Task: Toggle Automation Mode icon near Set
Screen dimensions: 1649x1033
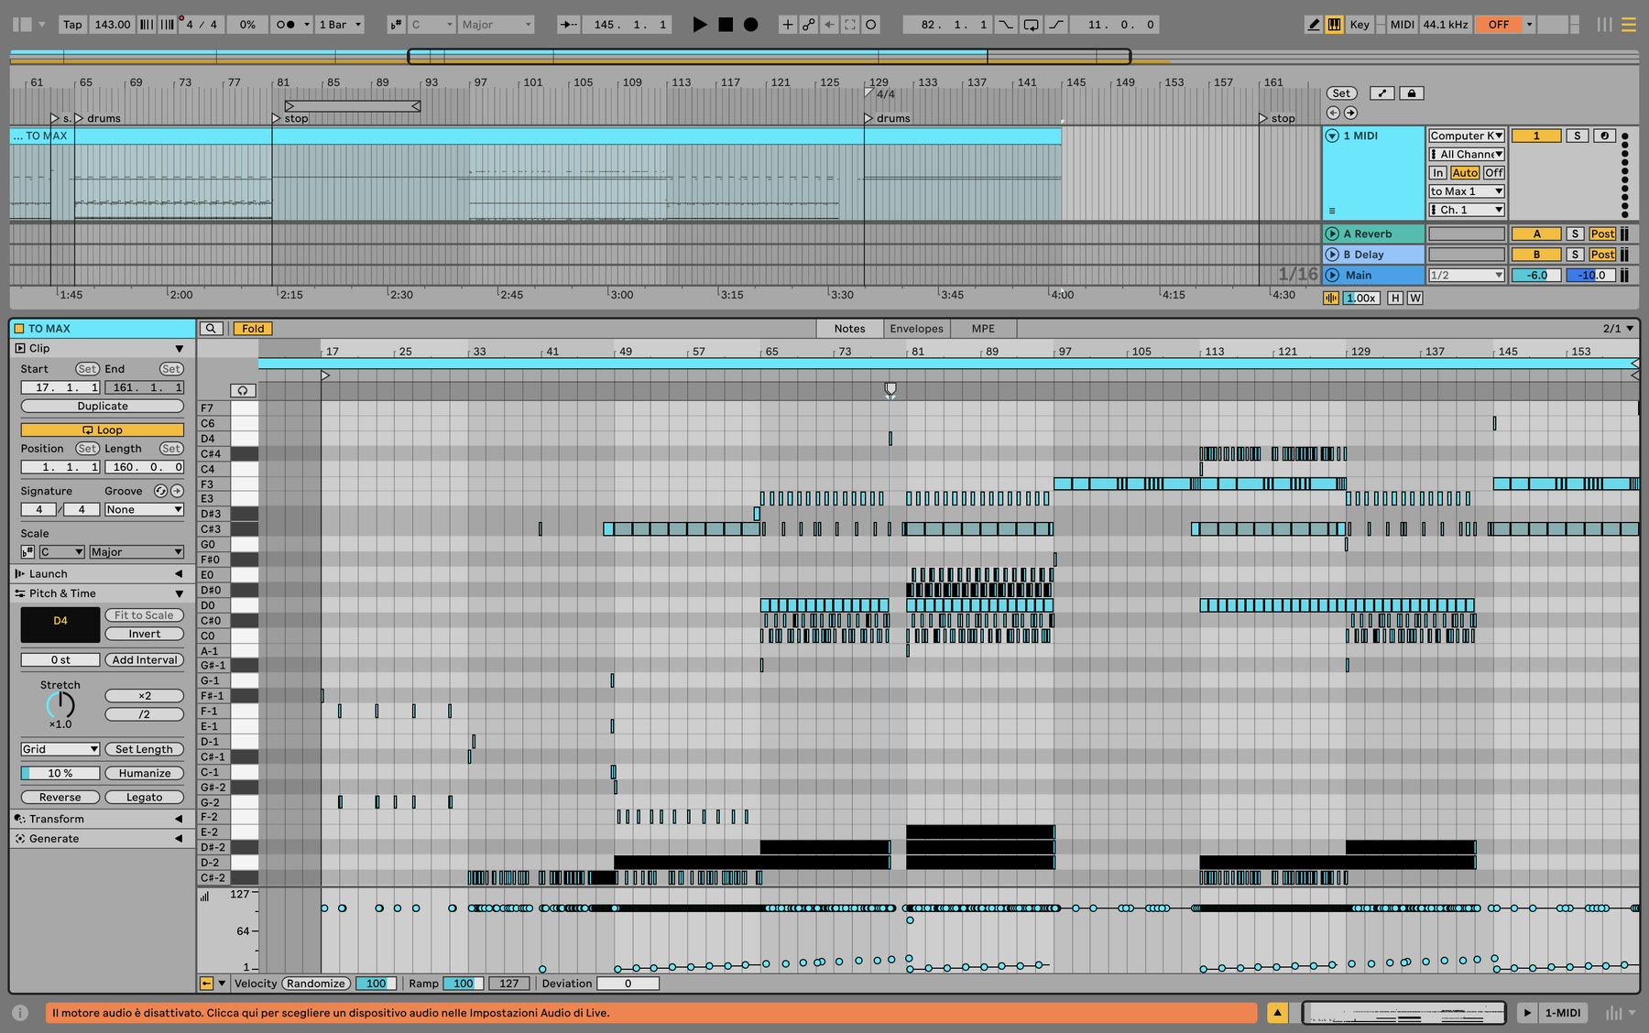Action: [1382, 93]
